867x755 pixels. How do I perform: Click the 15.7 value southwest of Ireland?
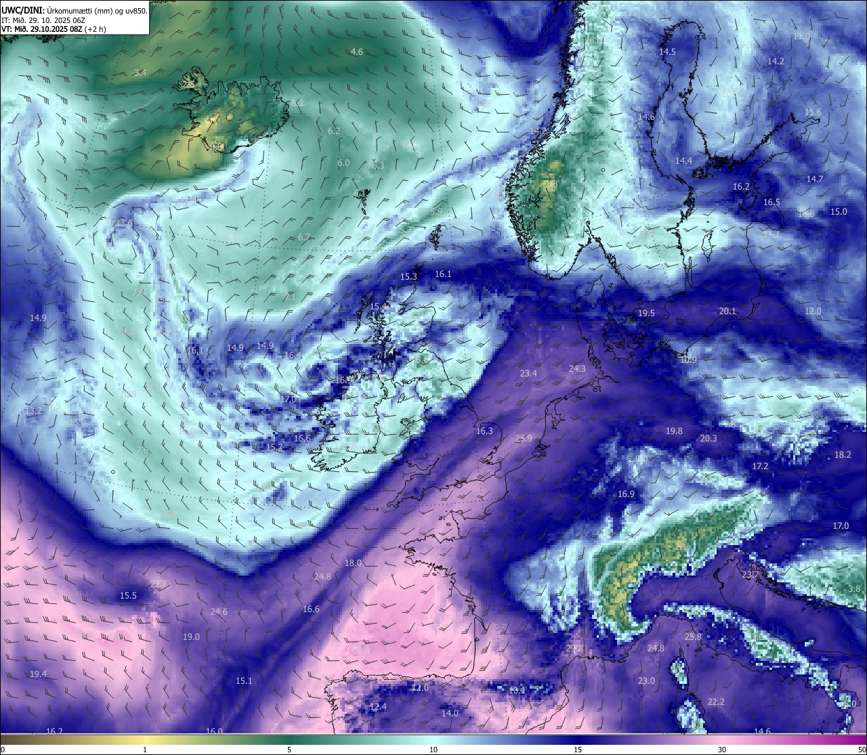(274, 448)
